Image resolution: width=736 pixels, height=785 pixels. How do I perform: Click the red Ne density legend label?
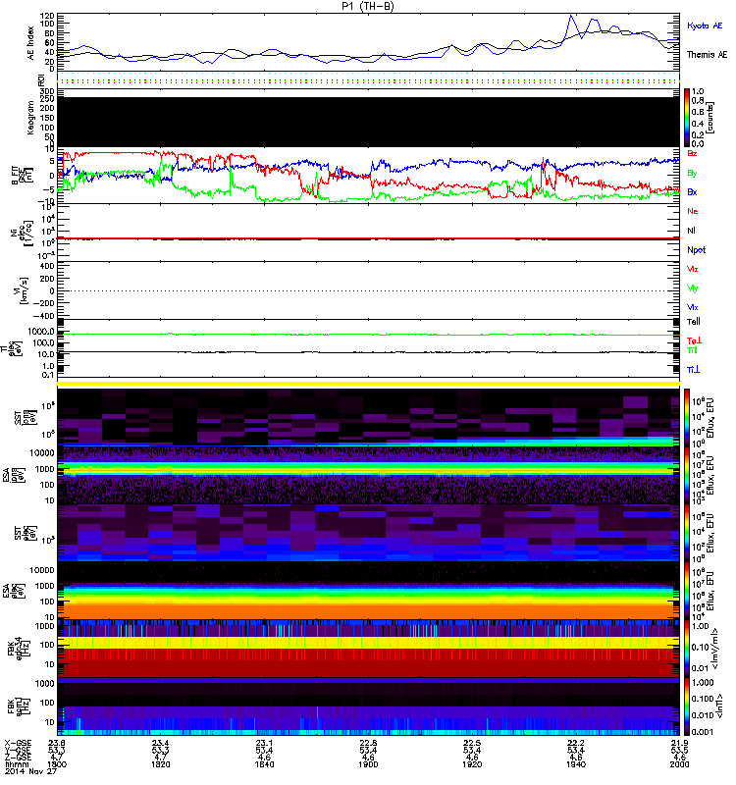pyautogui.click(x=693, y=212)
